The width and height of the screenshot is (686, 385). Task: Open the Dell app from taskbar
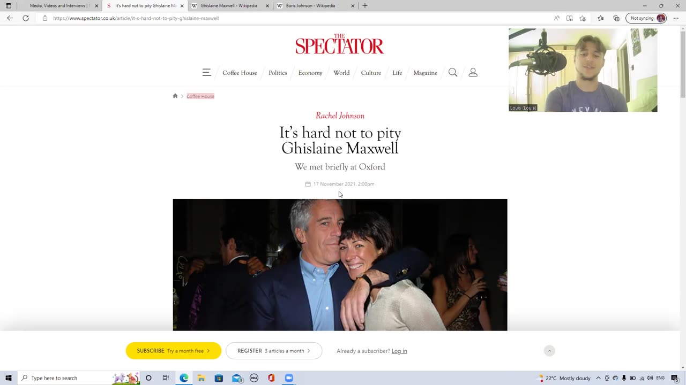pyautogui.click(x=254, y=378)
